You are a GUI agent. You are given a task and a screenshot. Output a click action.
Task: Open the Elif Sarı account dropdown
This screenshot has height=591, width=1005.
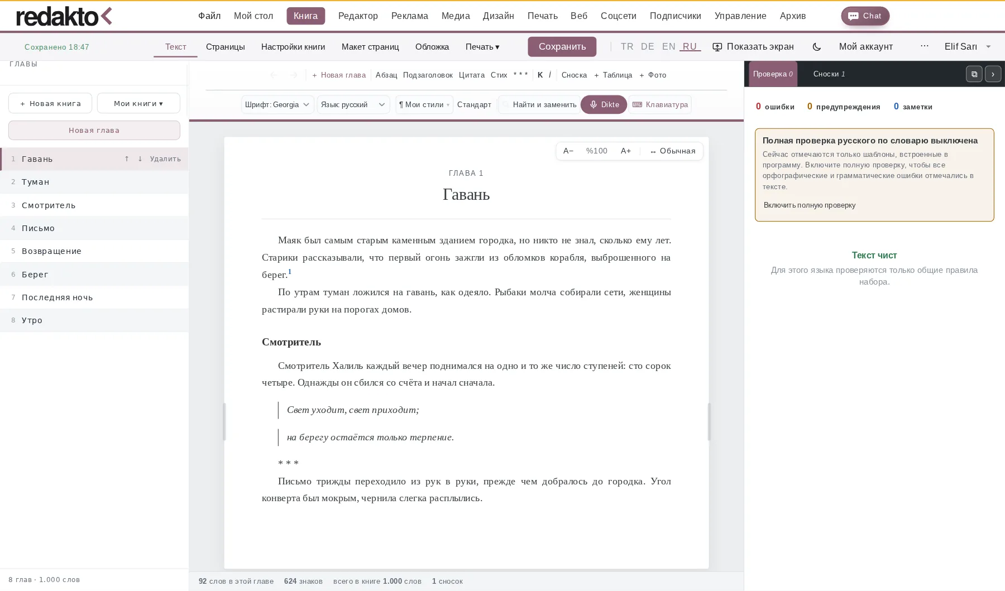[x=968, y=47]
